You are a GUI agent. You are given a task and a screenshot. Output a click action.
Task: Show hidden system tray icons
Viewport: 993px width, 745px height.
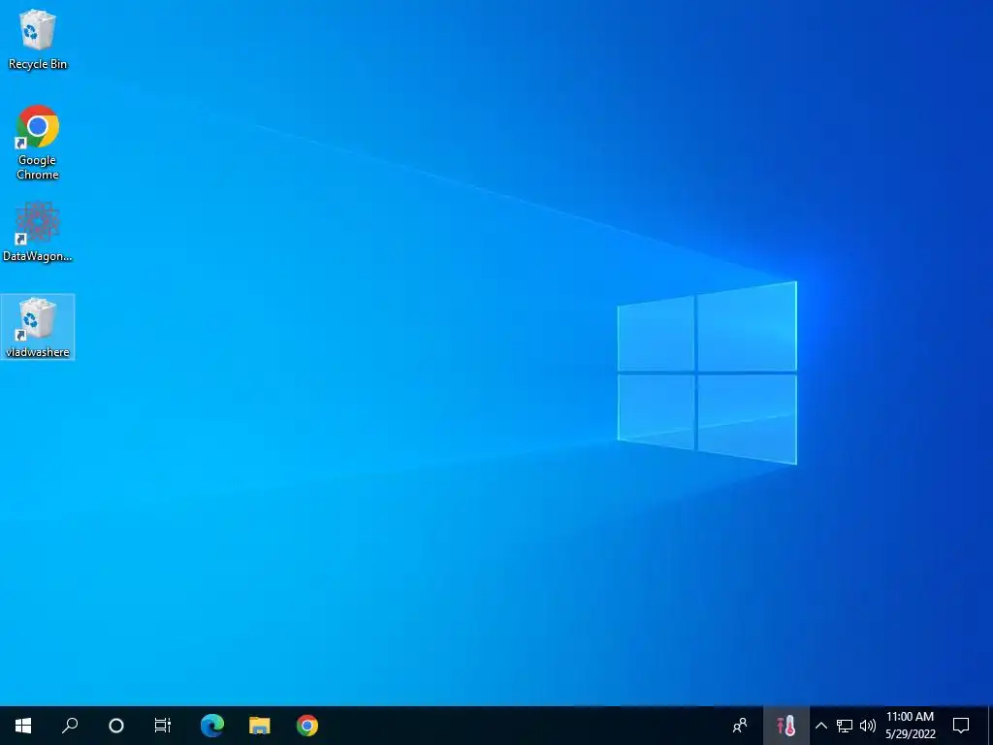coord(820,726)
